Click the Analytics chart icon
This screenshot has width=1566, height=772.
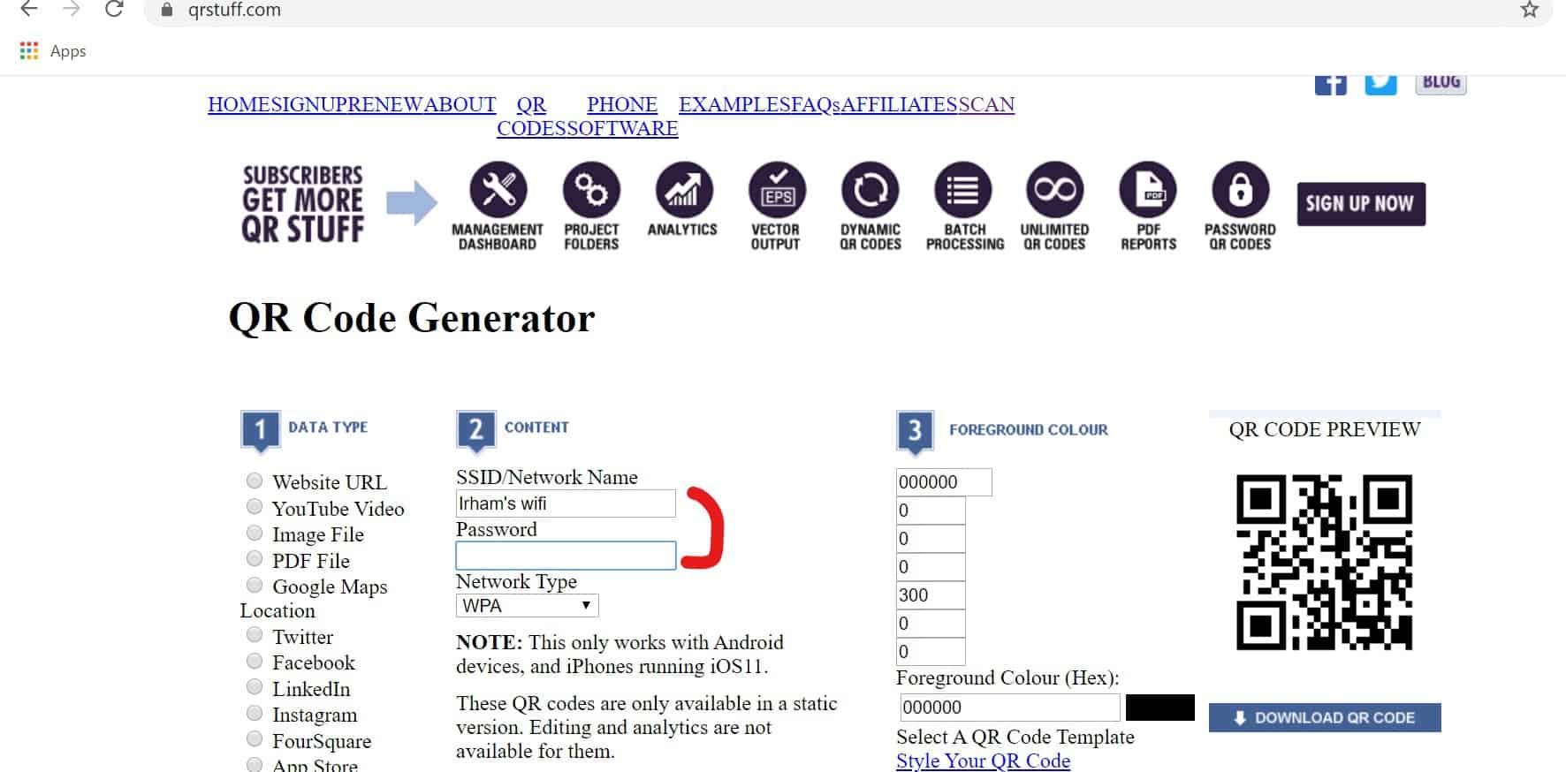[683, 190]
